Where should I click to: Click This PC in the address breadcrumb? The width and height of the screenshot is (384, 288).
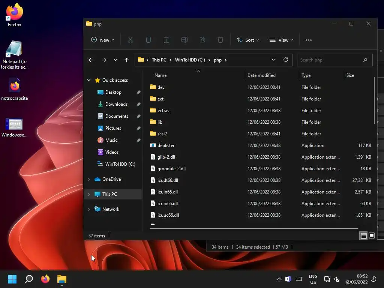pyautogui.click(x=159, y=60)
